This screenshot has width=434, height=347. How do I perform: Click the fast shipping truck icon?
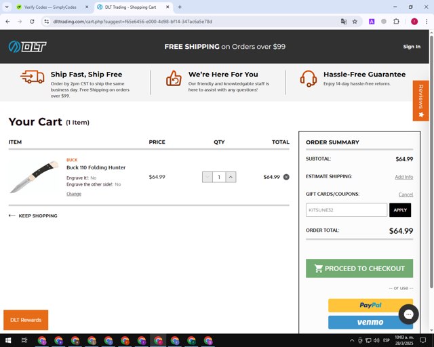pos(33,77)
